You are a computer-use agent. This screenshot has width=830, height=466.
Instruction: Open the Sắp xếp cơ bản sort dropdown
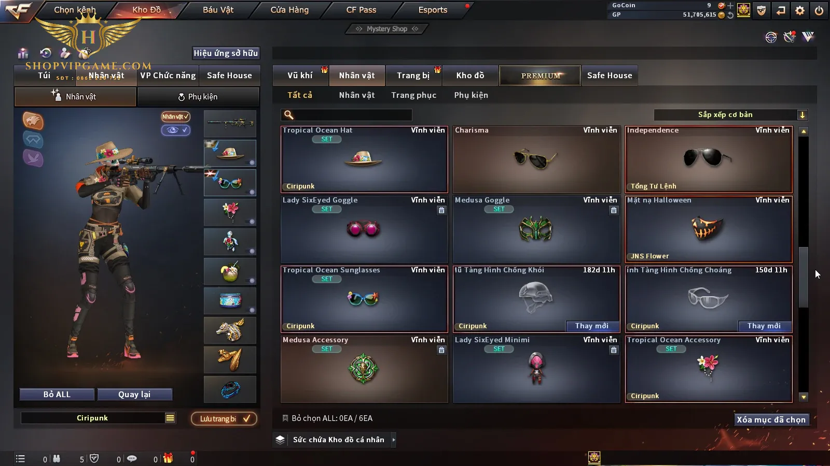(731, 115)
